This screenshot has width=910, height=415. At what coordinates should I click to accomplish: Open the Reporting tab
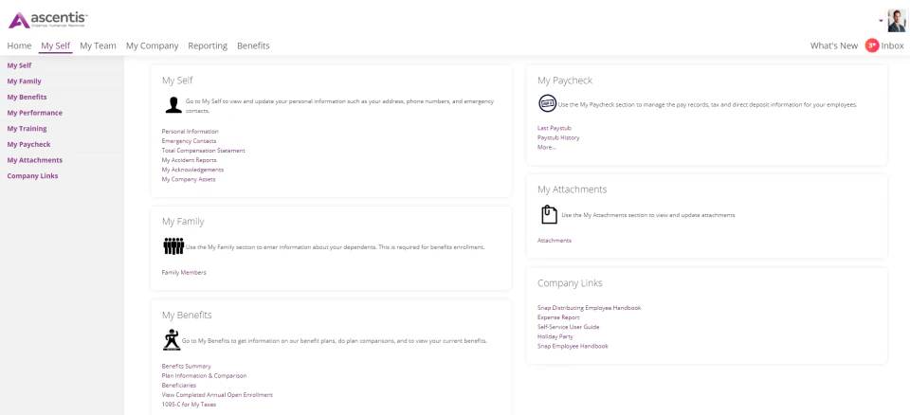point(208,45)
